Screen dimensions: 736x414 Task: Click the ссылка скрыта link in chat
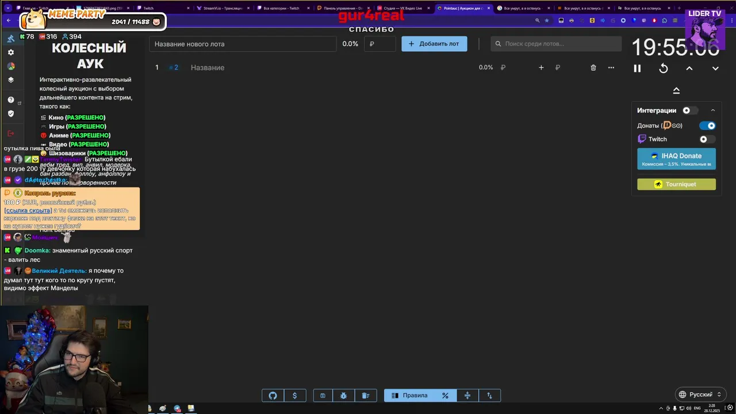pos(28,210)
